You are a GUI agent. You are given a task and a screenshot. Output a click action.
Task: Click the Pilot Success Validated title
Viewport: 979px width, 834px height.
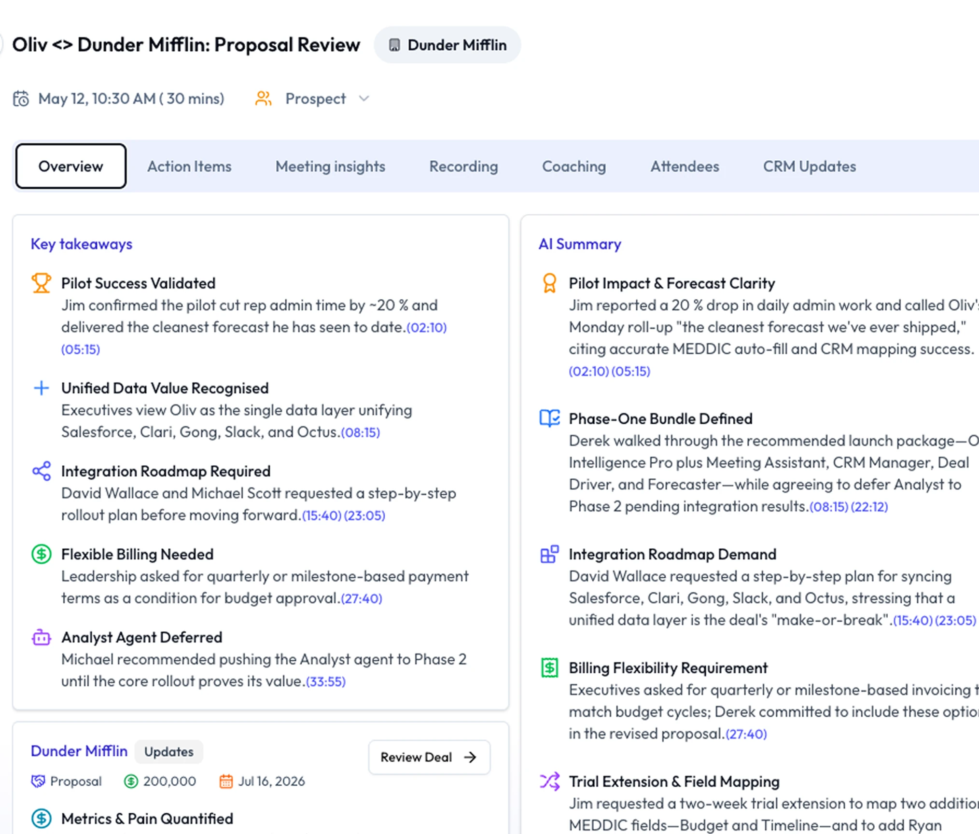pyautogui.click(x=139, y=283)
